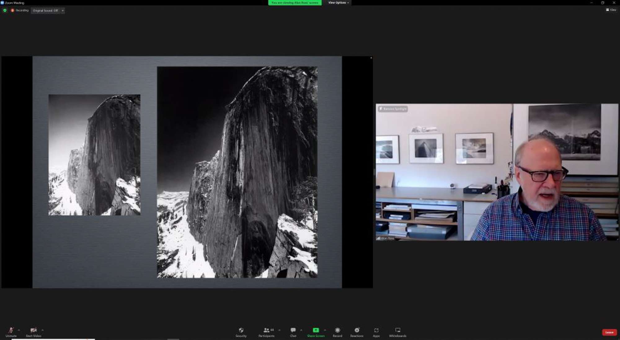Expand the arrow next to Chat
The image size is (620, 340).
tap(301, 330)
